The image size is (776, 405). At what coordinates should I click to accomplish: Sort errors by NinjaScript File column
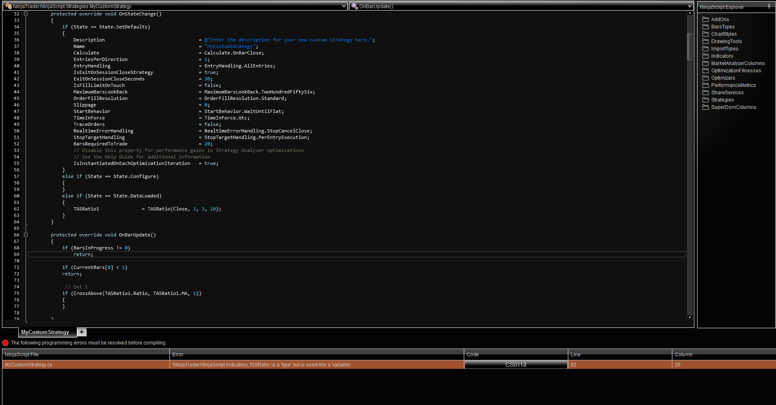[86, 355]
